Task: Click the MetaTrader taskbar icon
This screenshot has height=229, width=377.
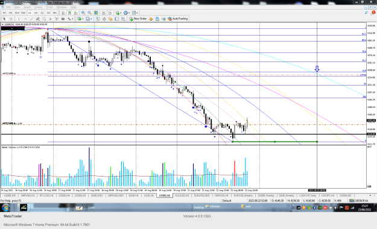Action: (x=24, y=207)
